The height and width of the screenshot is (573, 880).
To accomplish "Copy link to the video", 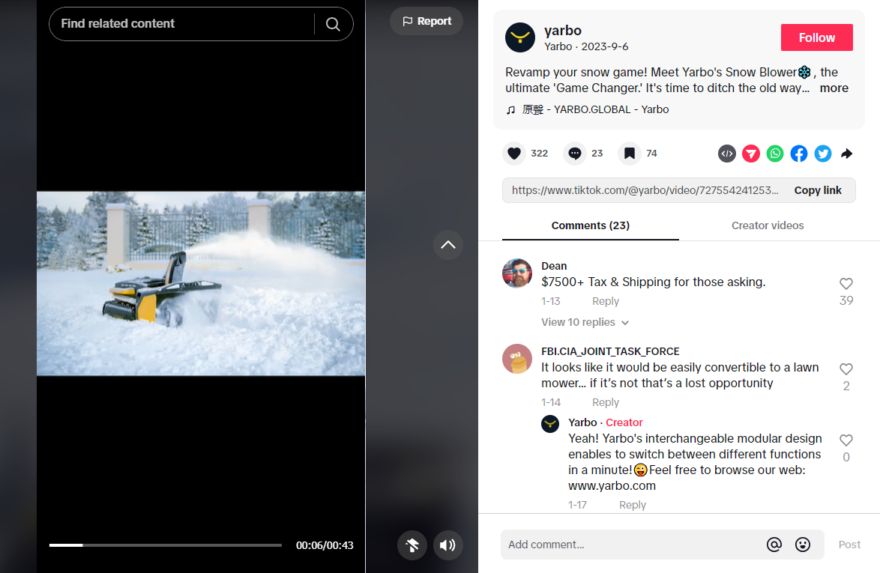I will point(818,190).
